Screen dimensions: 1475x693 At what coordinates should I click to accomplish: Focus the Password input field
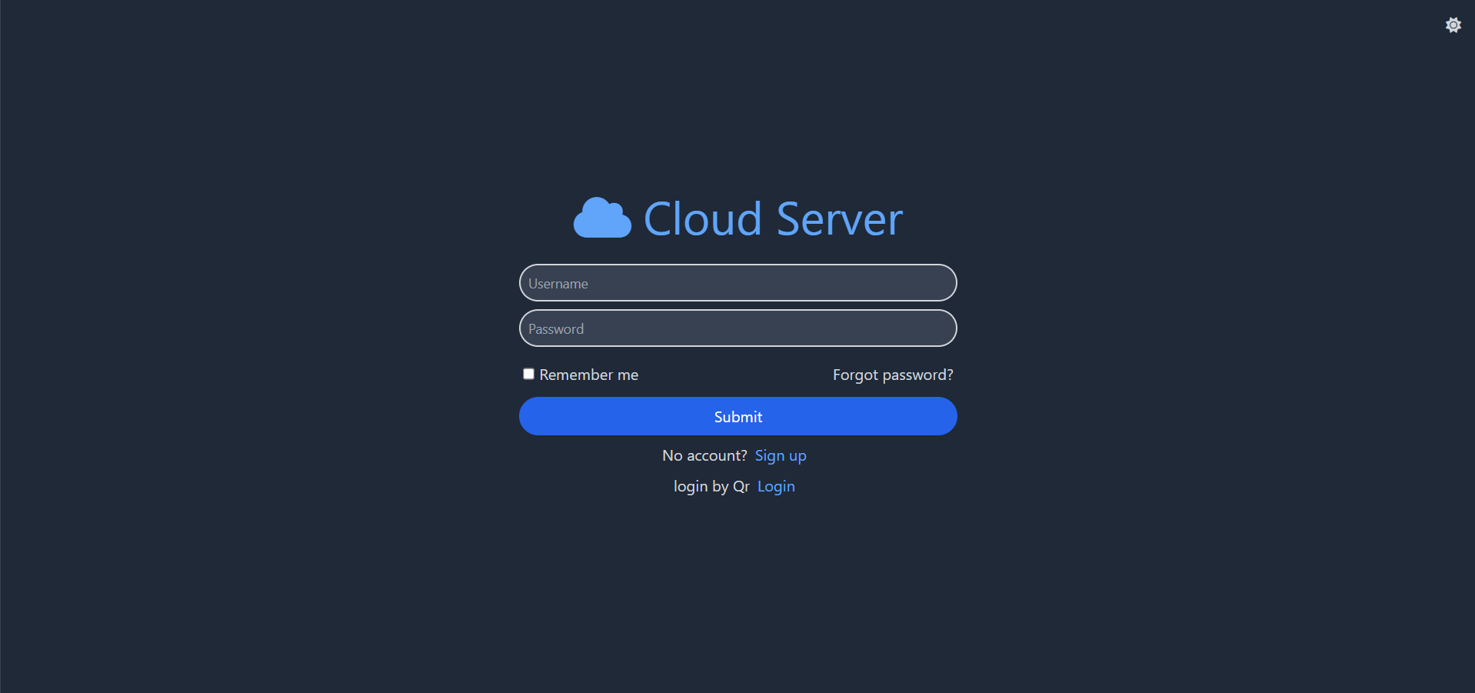click(x=737, y=328)
